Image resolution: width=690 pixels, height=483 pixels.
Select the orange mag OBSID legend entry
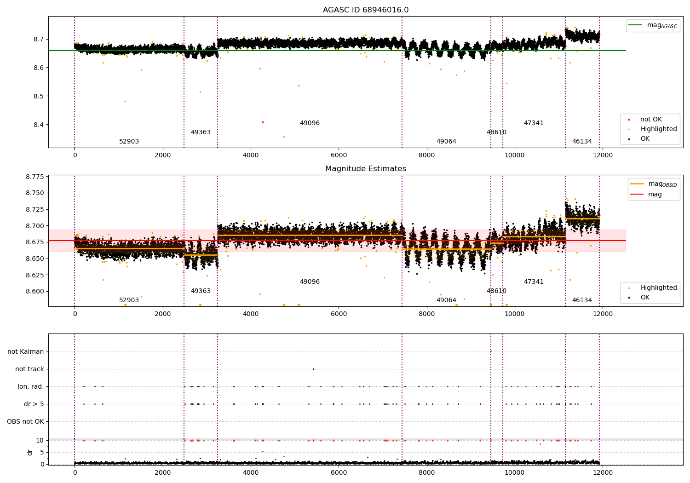tap(654, 184)
